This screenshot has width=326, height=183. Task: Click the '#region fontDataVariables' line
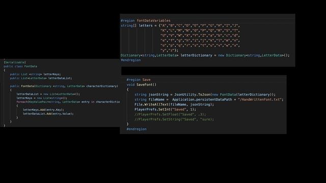tap(145, 20)
